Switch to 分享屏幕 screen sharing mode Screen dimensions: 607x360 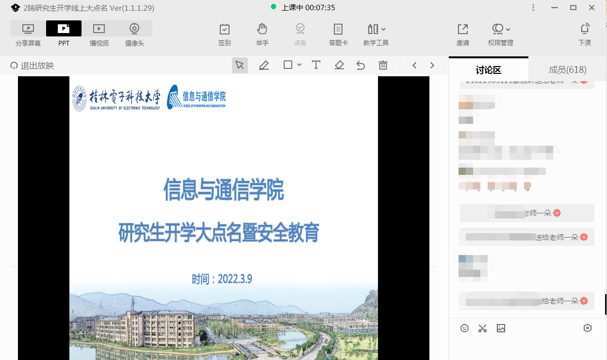[28, 29]
